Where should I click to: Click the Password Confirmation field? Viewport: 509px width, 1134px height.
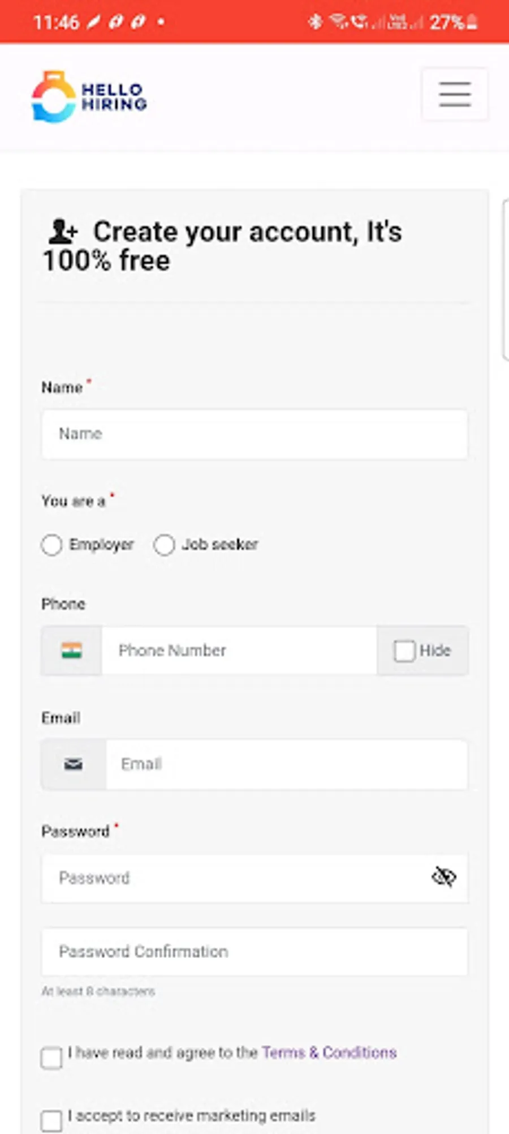pos(255,952)
